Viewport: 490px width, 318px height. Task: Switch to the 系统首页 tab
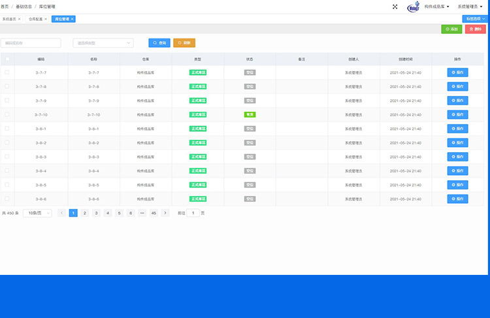point(10,19)
